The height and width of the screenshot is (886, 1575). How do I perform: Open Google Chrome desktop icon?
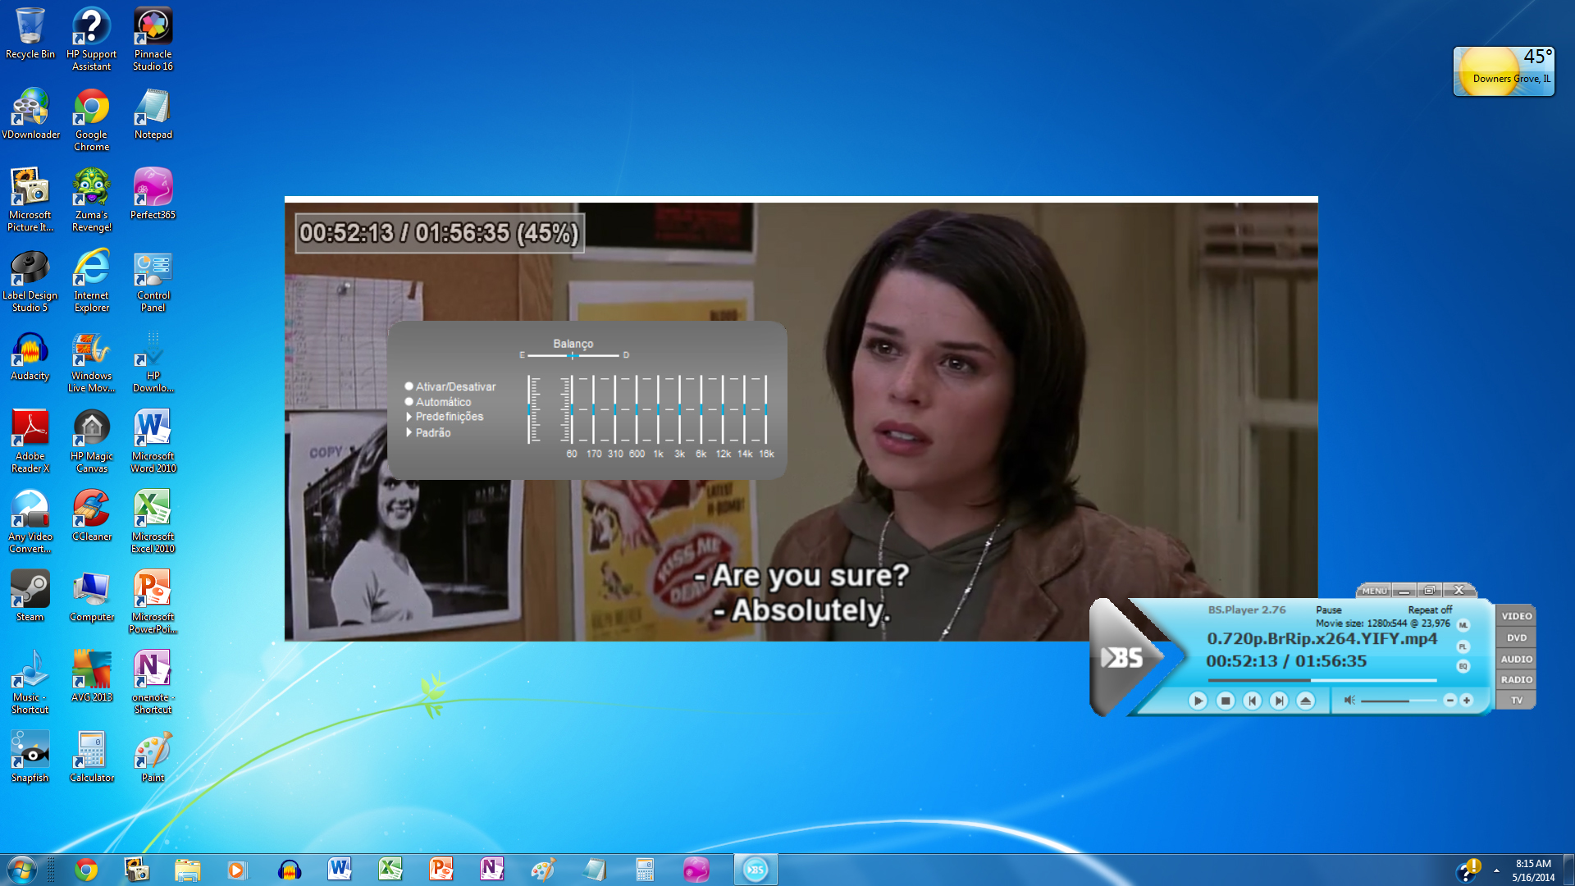[92, 120]
